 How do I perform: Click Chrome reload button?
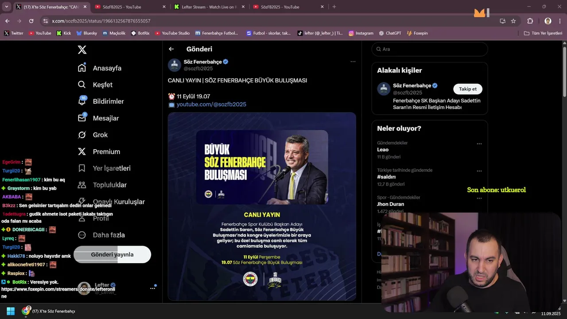[x=31, y=21]
